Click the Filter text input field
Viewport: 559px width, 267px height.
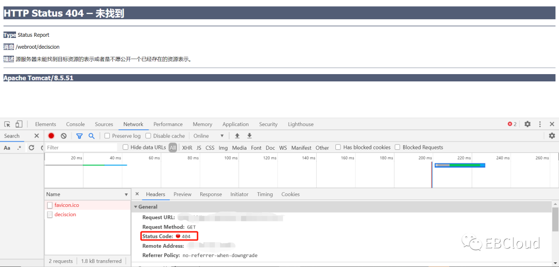(x=80, y=148)
